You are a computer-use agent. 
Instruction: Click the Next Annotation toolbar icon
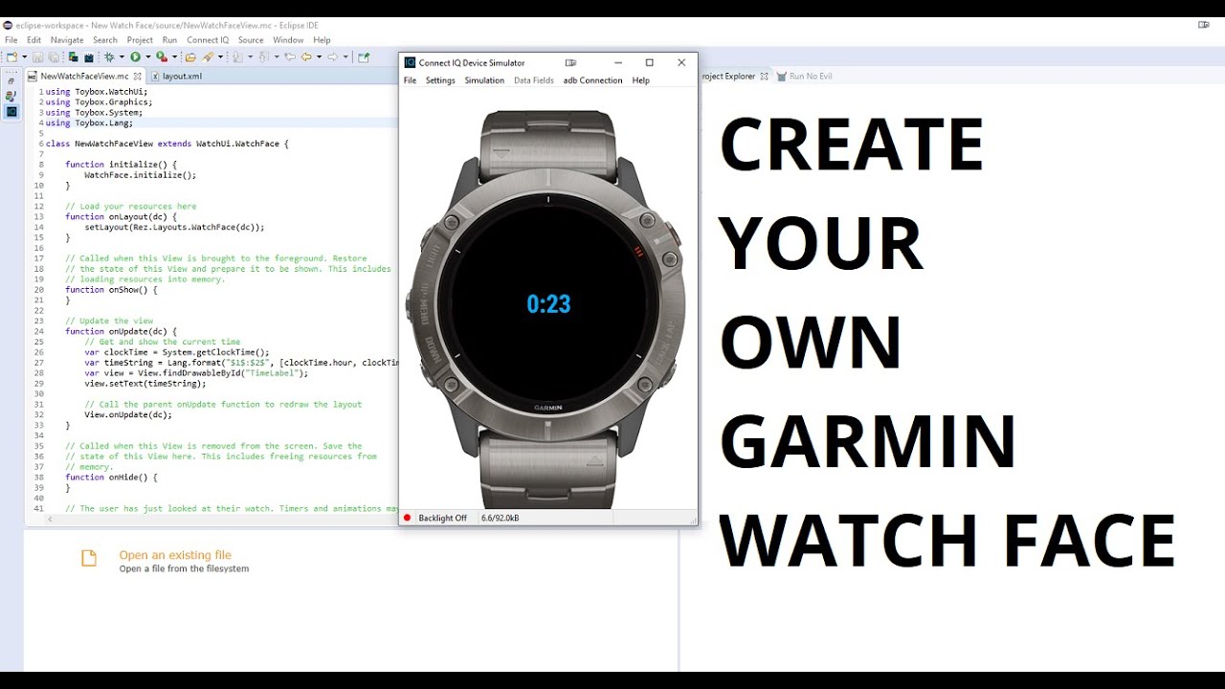[x=237, y=56]
